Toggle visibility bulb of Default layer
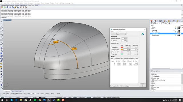The image size is (183, 102). (176, 27)
